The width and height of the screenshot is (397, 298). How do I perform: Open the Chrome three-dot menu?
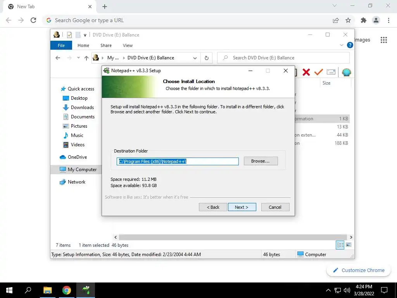[388, 20]
